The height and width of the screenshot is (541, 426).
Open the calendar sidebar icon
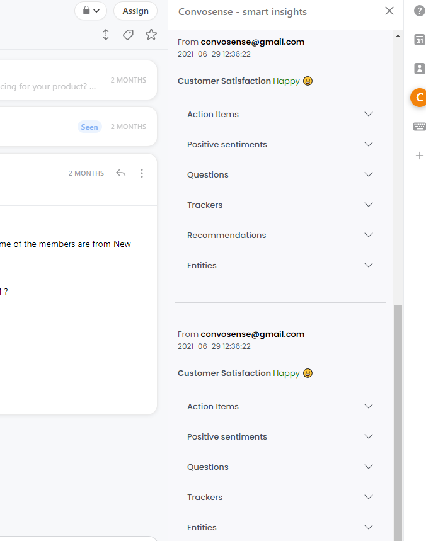click(x=420, y=40)
